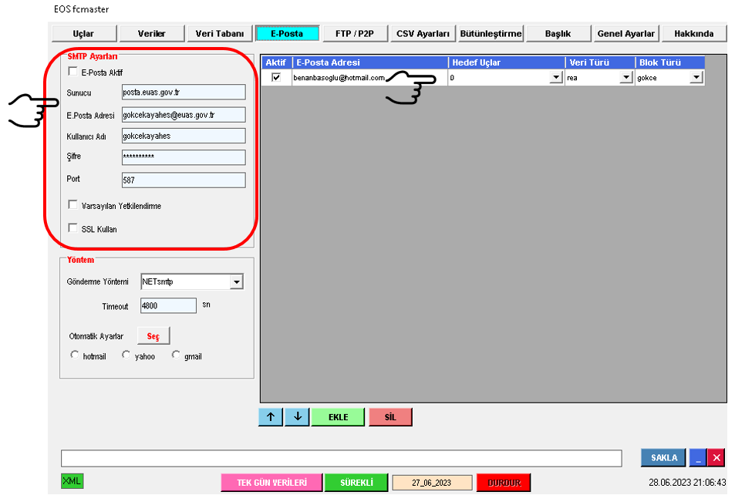Viewport: 735px width, 502px height.
Task: Click the pink TEK GÜN VERİLERİ button
Action: pos(272,482)
